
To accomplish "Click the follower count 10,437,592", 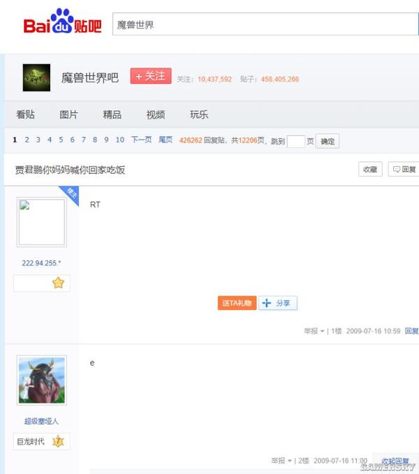I will tap(214, 79).
